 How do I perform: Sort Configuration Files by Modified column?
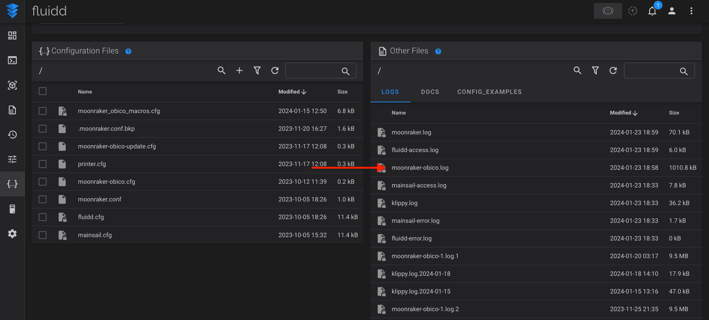pyautogui.click(x=292, y=92)
